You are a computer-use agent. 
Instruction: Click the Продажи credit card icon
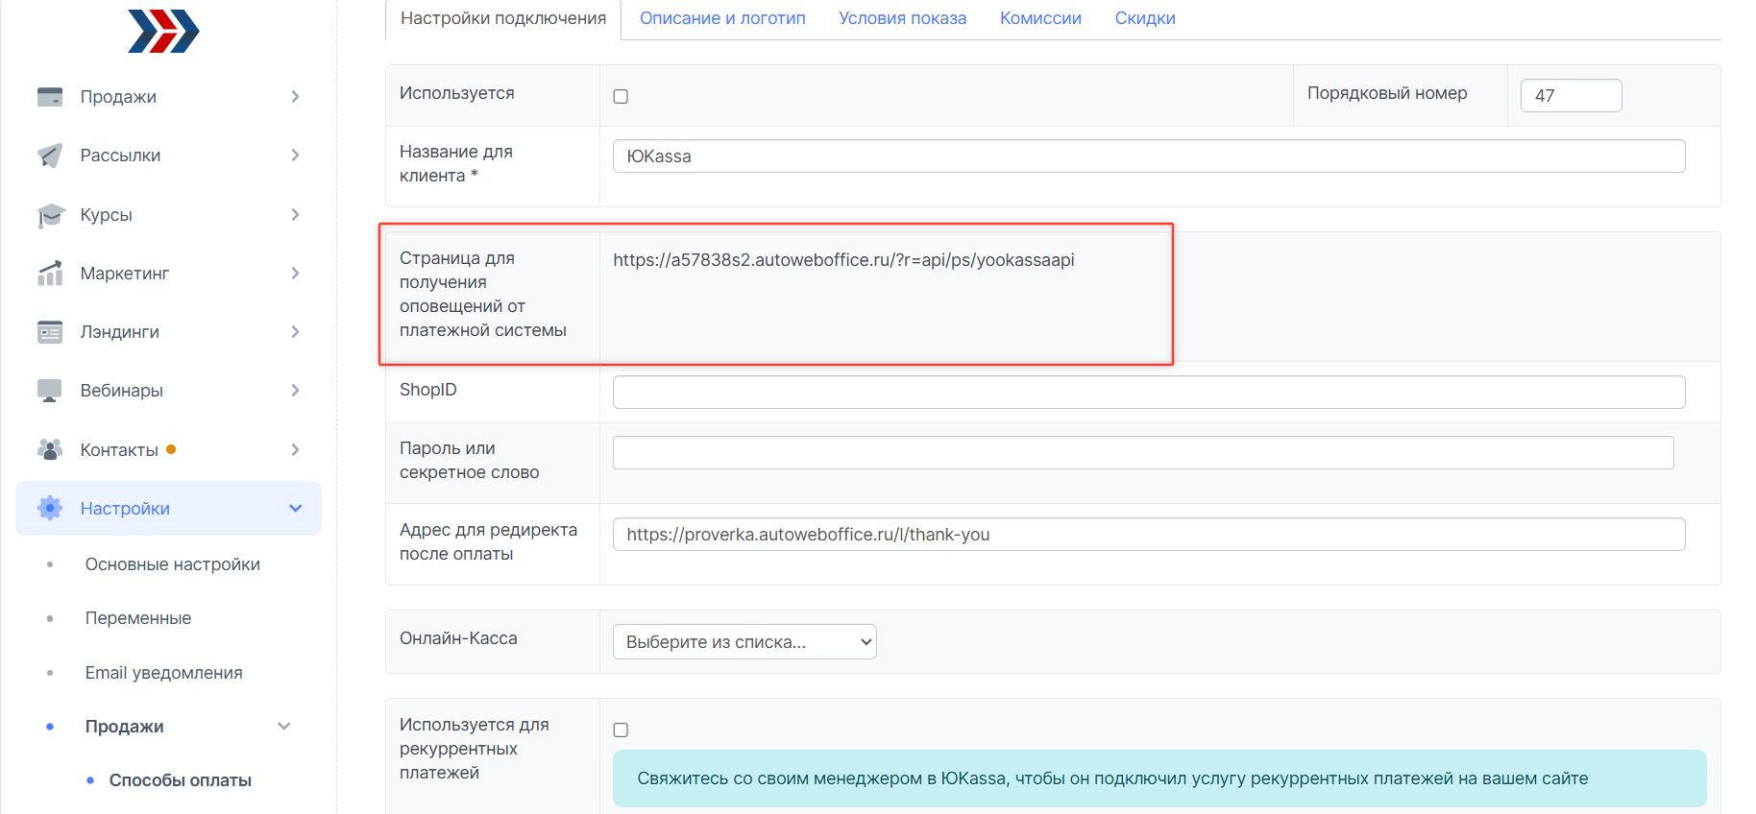click(x=50, y=96)
